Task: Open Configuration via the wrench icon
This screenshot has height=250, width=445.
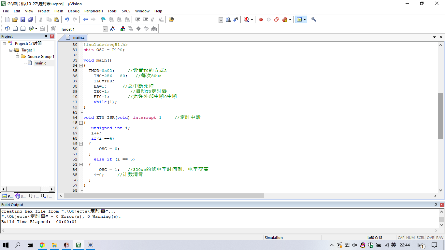Action: click(314, 20)
